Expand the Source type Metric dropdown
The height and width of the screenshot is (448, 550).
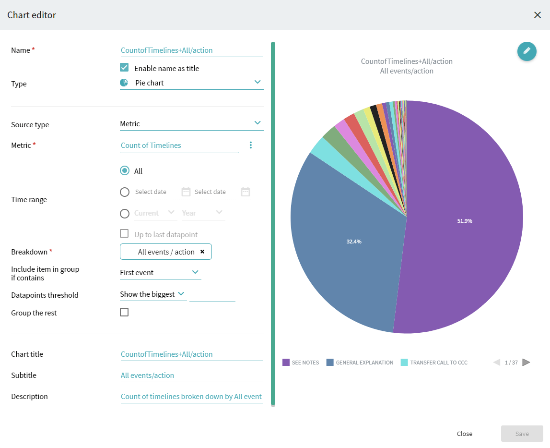click(191, 124)
